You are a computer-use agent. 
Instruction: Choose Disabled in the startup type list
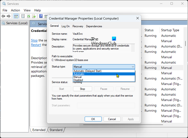[104, 80]
